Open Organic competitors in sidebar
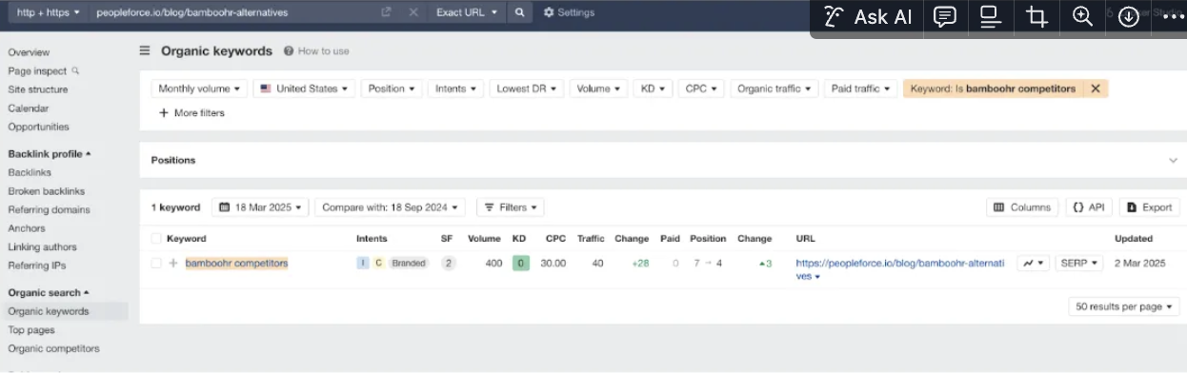This screenshot has height=373, width=1187. (x=53, y=348)
